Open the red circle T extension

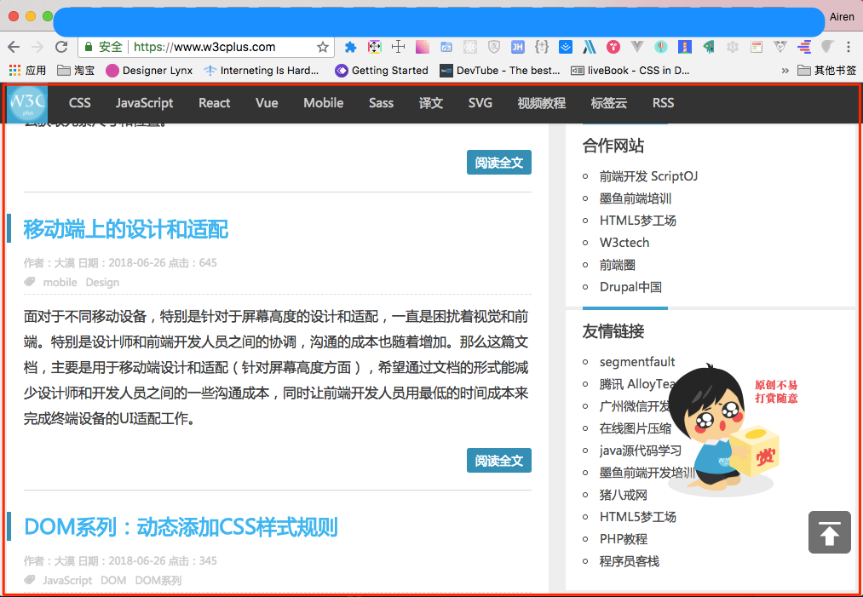coord(613,48)
